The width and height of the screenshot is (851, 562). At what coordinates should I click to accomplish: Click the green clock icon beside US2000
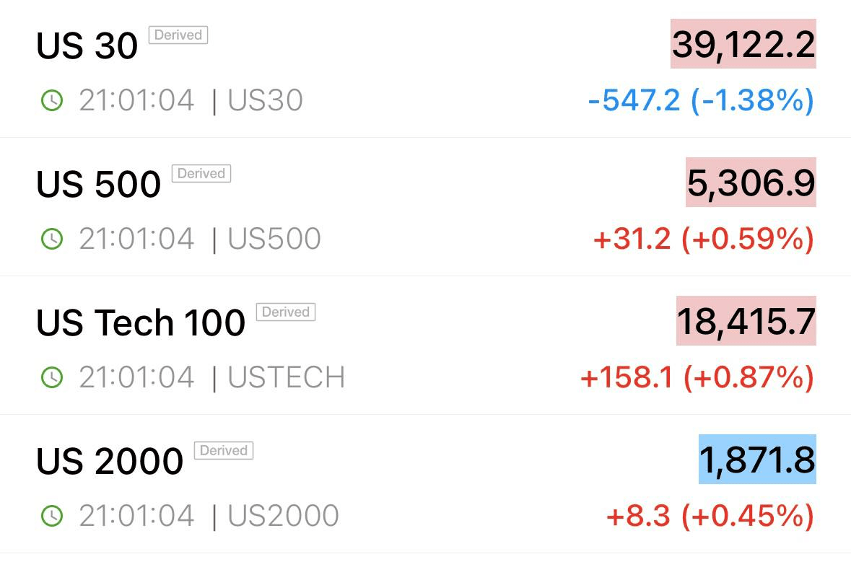tap(52, 515)
